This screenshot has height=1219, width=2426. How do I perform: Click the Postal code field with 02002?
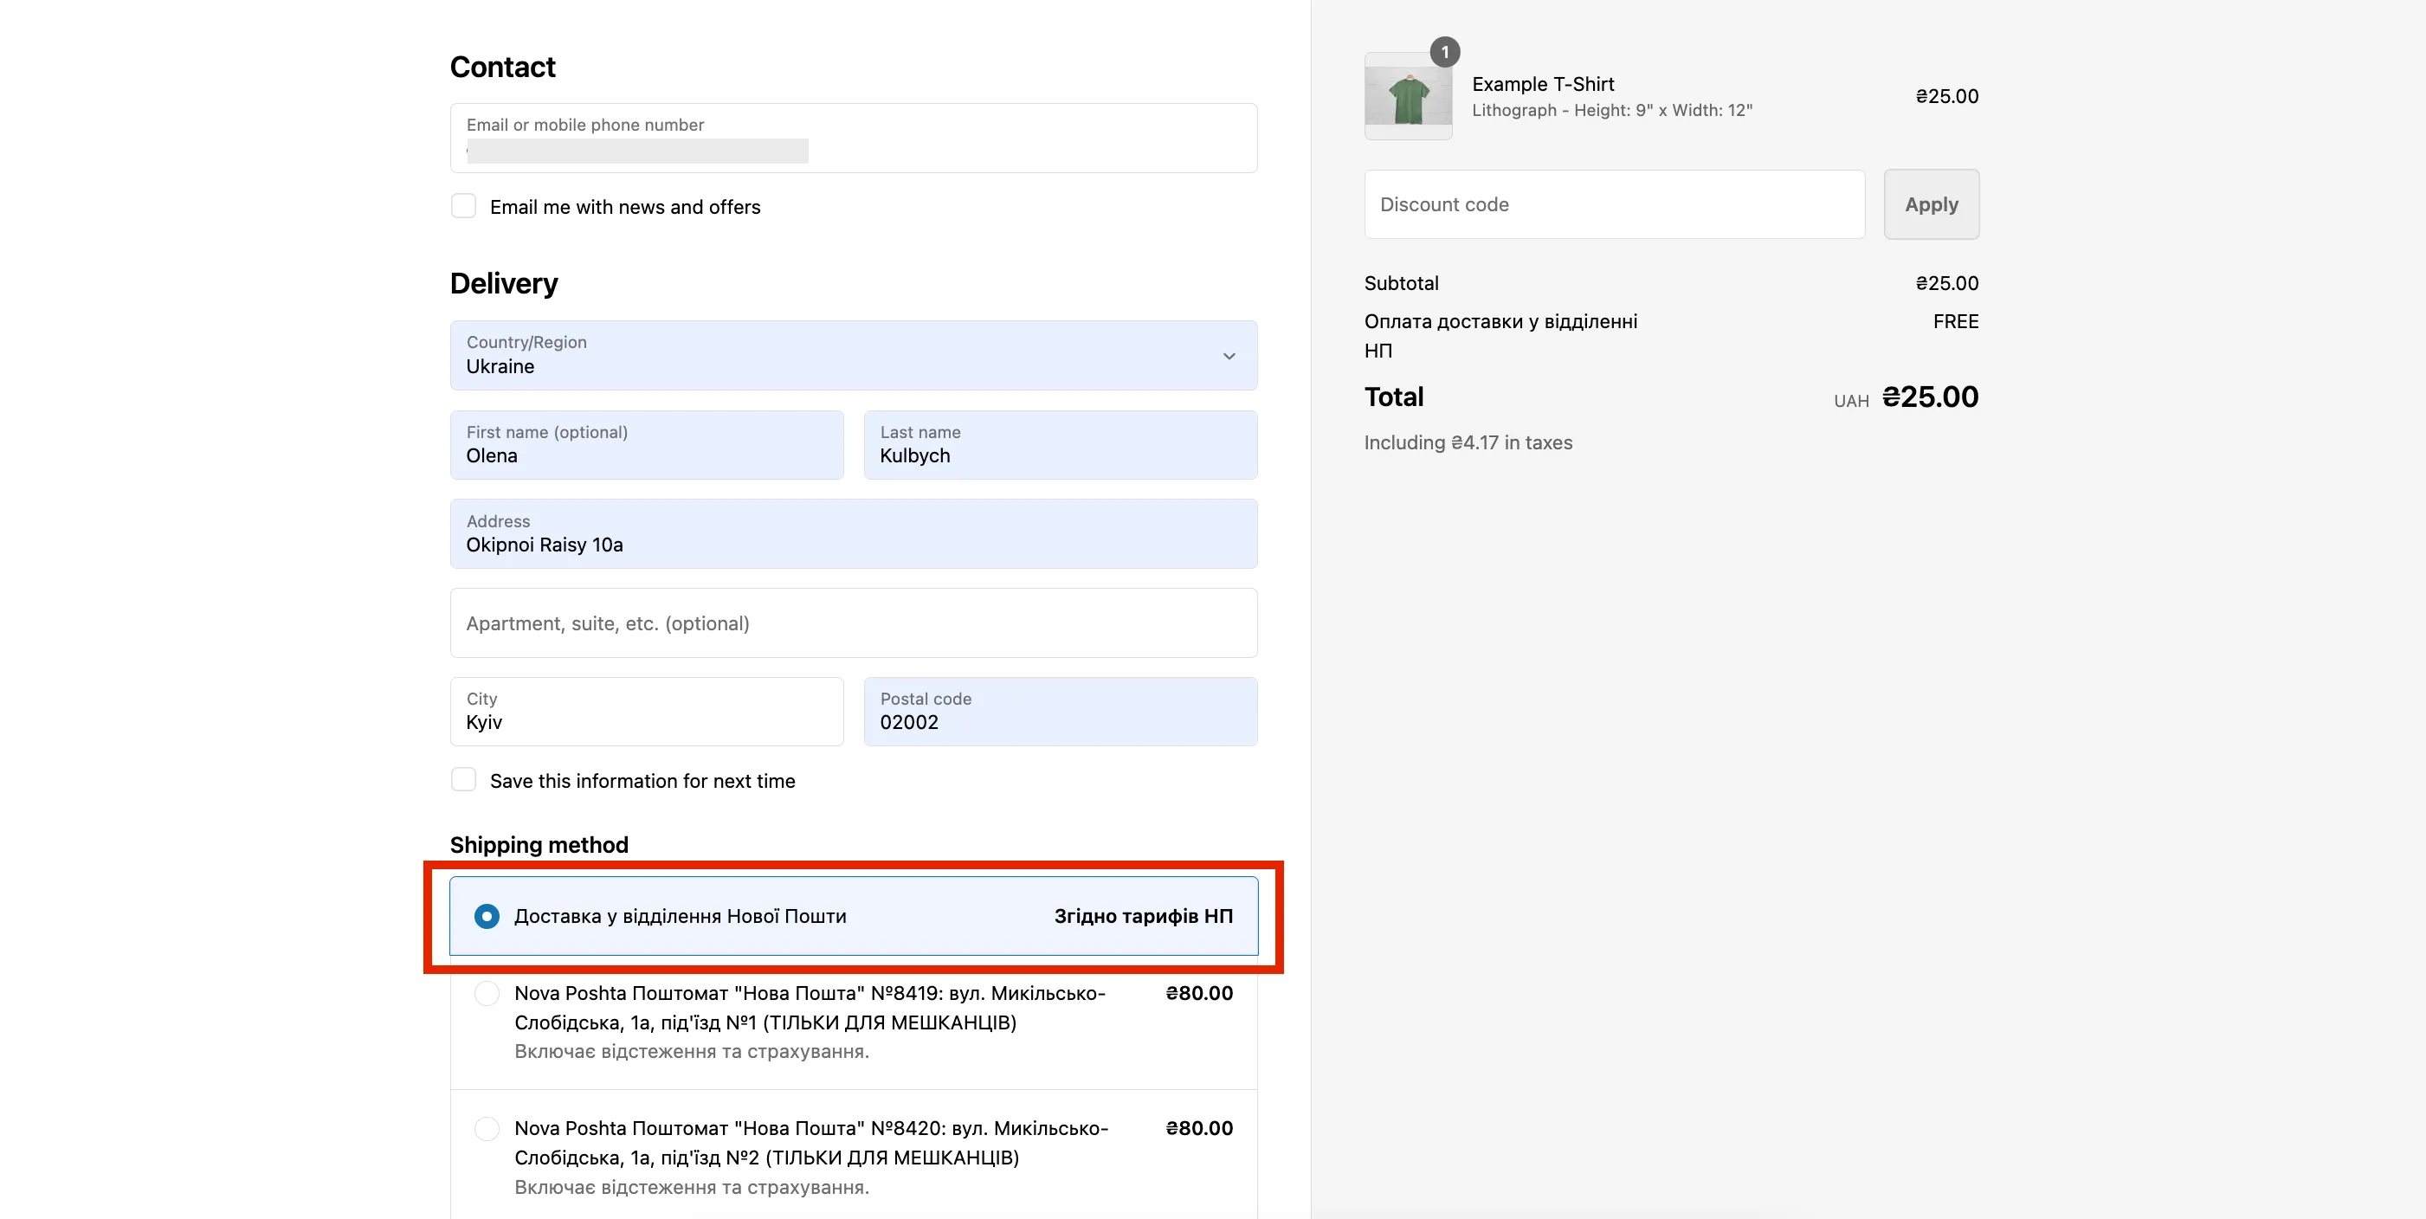coord(1060,713)
